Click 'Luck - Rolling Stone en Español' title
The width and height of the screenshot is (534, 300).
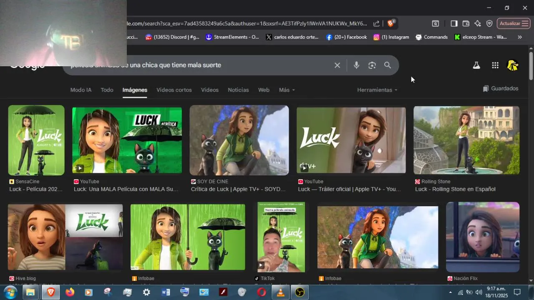(x=455, y=189)
